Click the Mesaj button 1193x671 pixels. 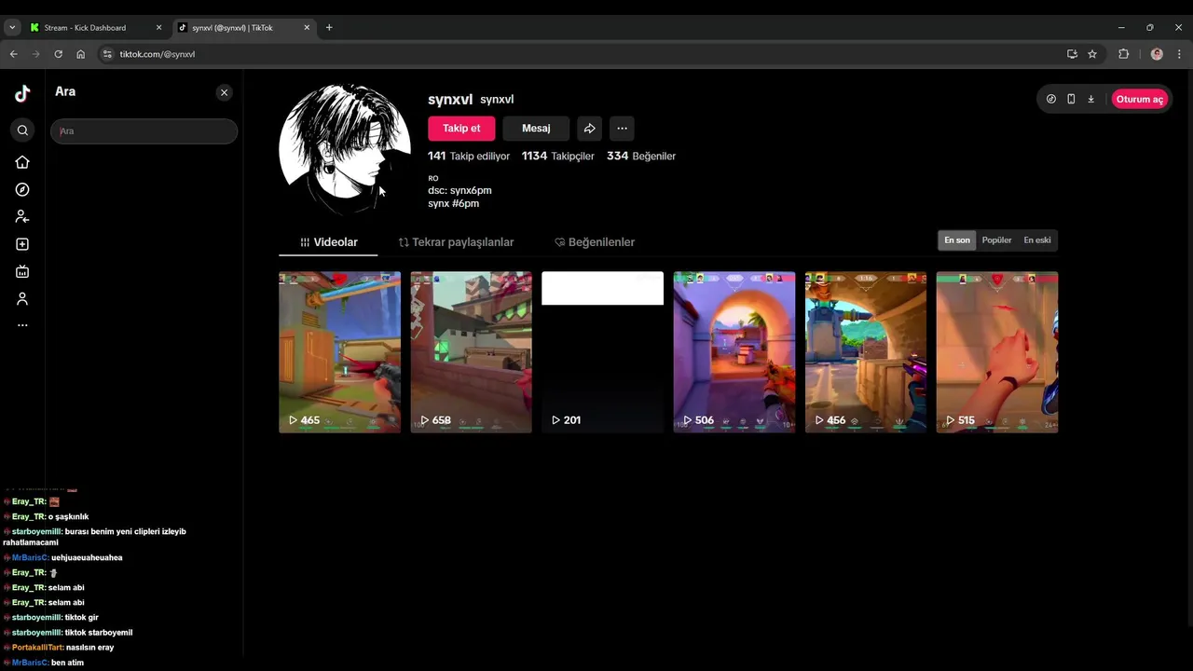click(x=536, y=129)
